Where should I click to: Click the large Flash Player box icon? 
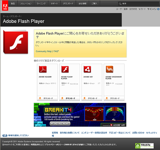coord(16,42)
